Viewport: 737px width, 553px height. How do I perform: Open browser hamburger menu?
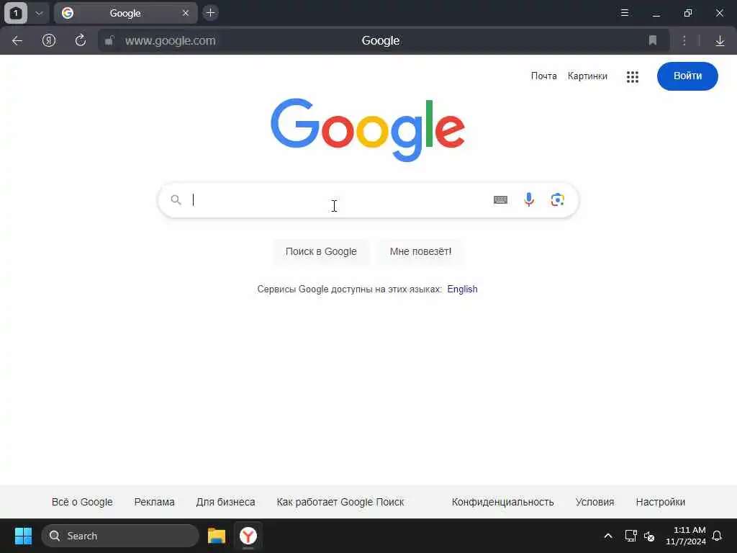[624, 13]
